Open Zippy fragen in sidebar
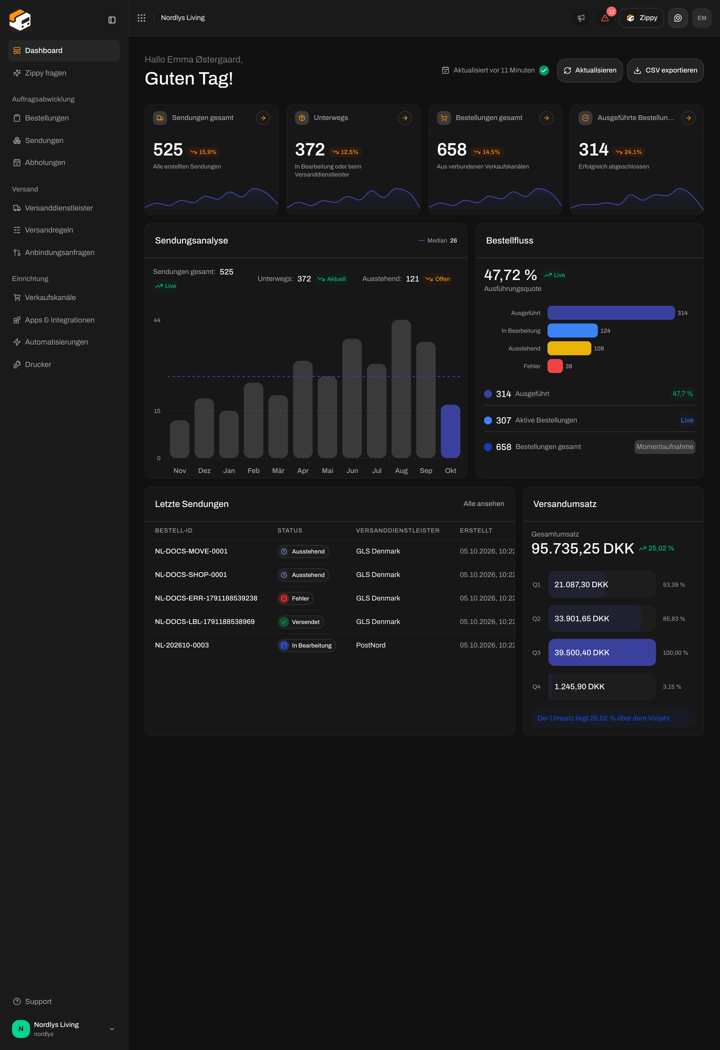The image size is (720, 1050). pyautogui.click(x=64, y=73)
